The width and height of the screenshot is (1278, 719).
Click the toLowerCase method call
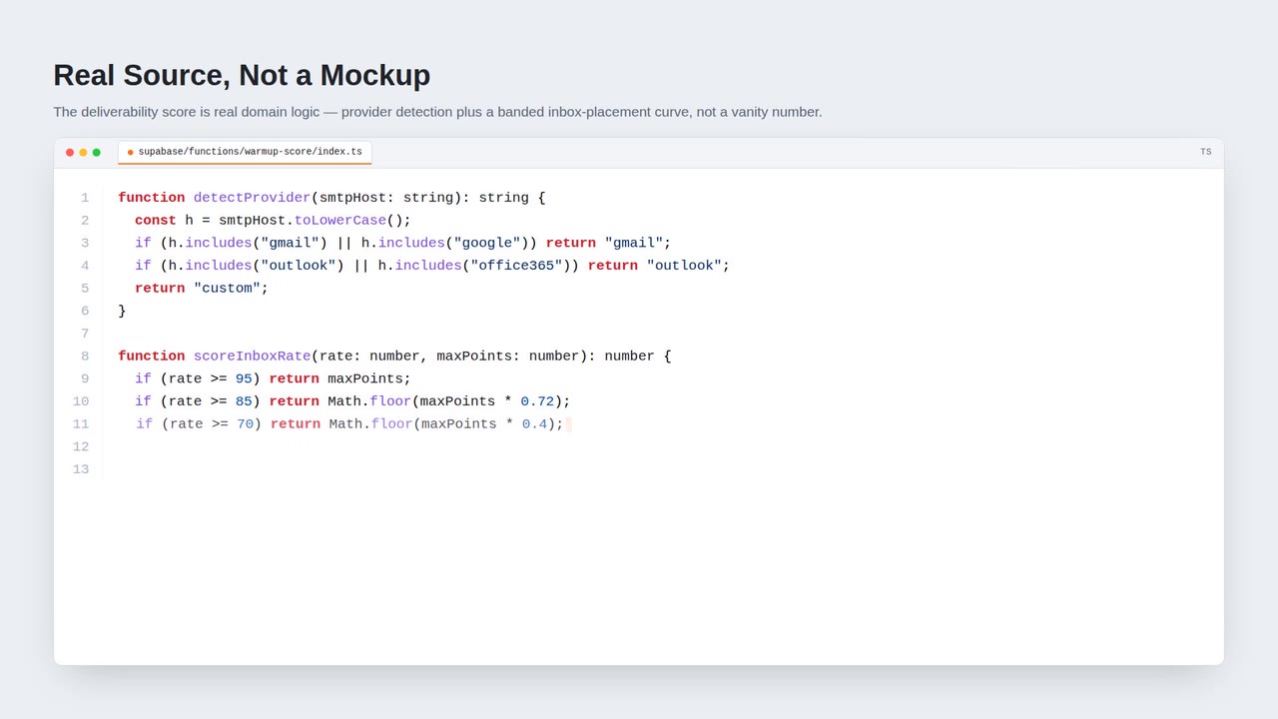coord(339,221)
